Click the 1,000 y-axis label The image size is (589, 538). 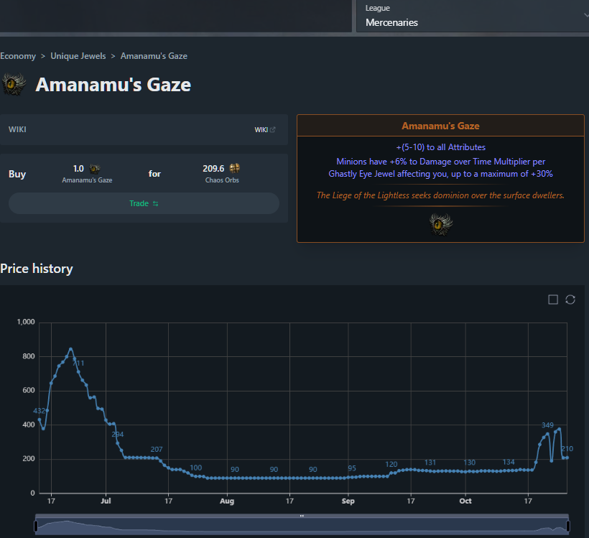coord(26,322)
